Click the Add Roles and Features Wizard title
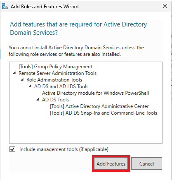Screen dimensions: 172x180 point(45,7)
